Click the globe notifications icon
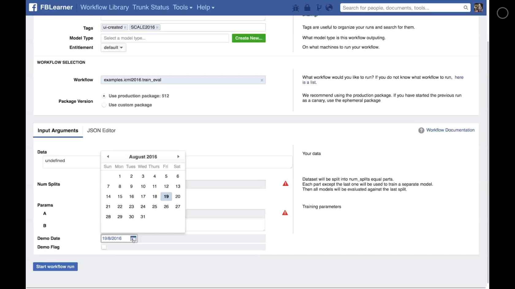Viewport: 515px width, 289px height. pyautogui.click(x=329, y=8)
